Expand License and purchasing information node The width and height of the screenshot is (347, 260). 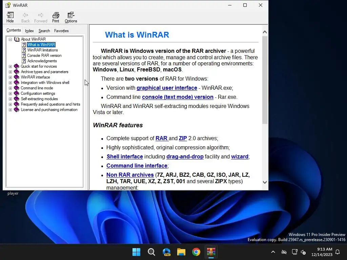click(x=10, y=110)
